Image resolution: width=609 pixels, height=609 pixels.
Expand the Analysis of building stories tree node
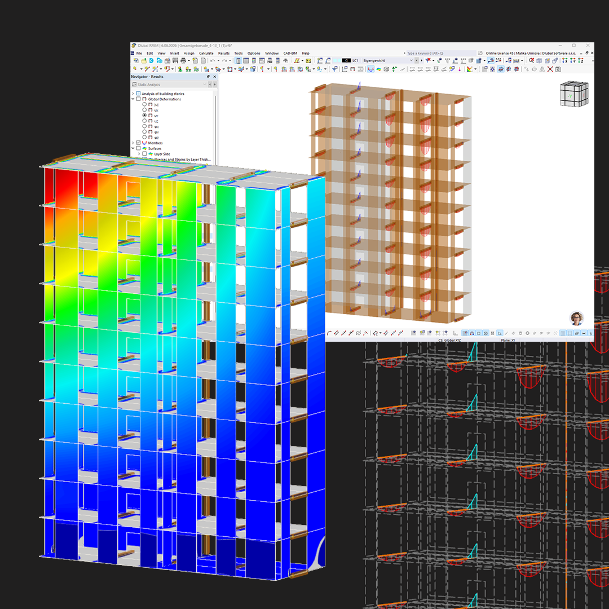[x=133, y=94]
